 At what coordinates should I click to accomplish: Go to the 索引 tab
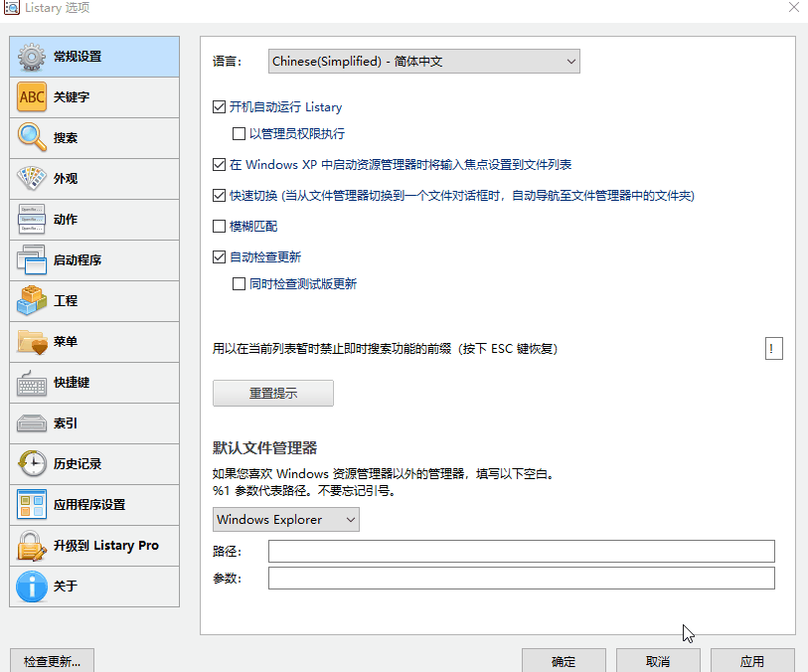click(x=94, y=423)
